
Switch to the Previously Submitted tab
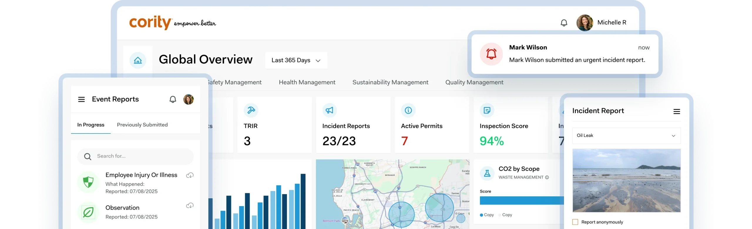[142, 125]
